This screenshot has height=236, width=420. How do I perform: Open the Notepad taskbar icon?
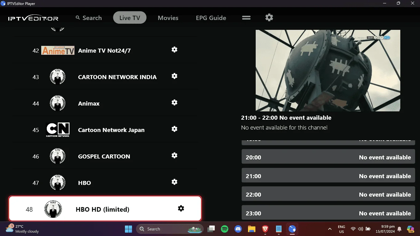coord(279,229)
